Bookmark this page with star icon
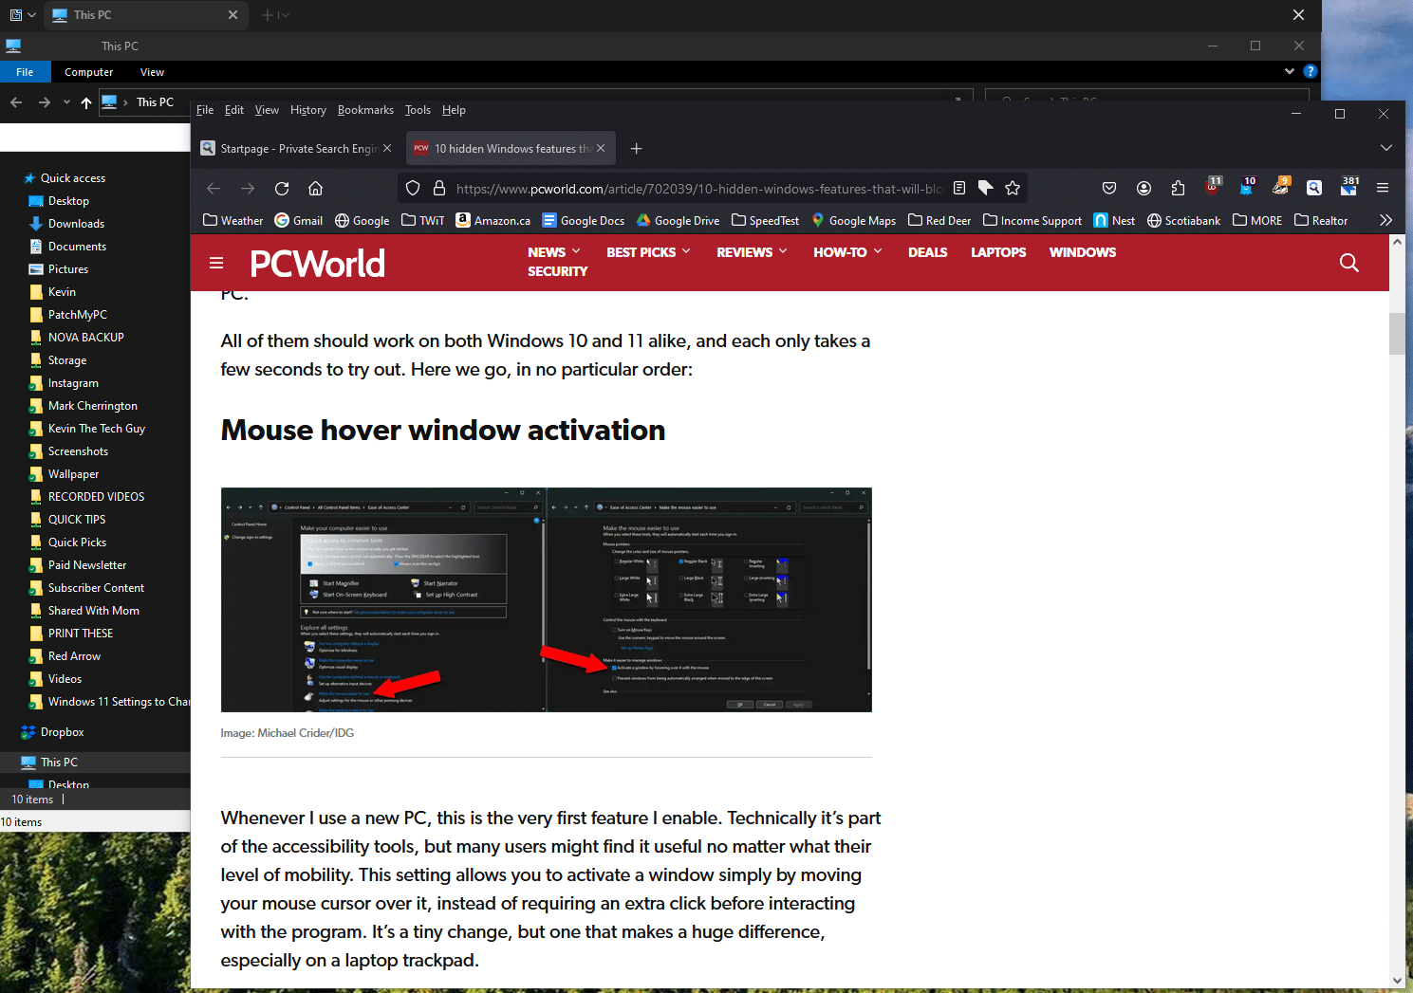Image resolution: width=1413 pixels, height=993 pixels. (x=1013, y=188)
